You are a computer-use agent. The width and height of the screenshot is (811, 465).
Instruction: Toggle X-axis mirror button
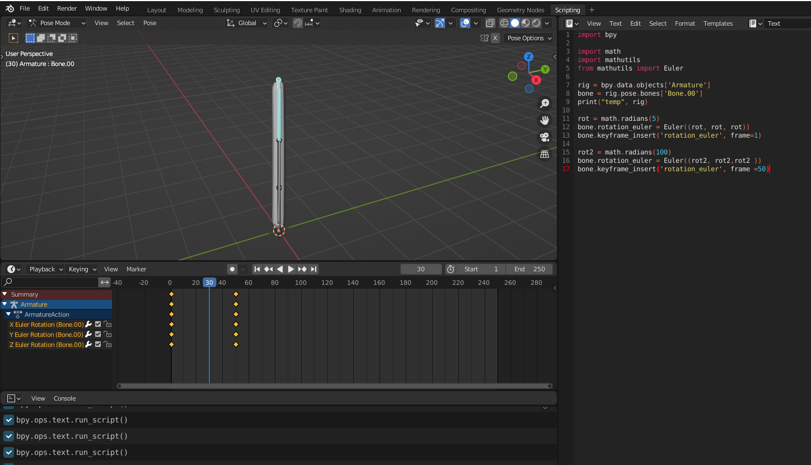pos(495,38)
